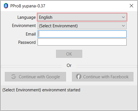The height and width of the screenshot is (111, 138).
Task: Click the window title PPro8 yupana-0.37
Action: [28, 6]
